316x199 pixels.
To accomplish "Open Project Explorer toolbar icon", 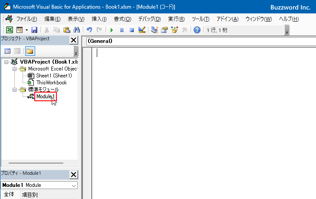I will click(x=155, y=30).
